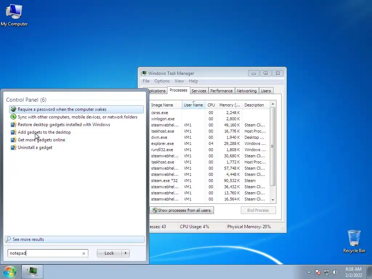Switch to the Users tab

tap(266, 91)
